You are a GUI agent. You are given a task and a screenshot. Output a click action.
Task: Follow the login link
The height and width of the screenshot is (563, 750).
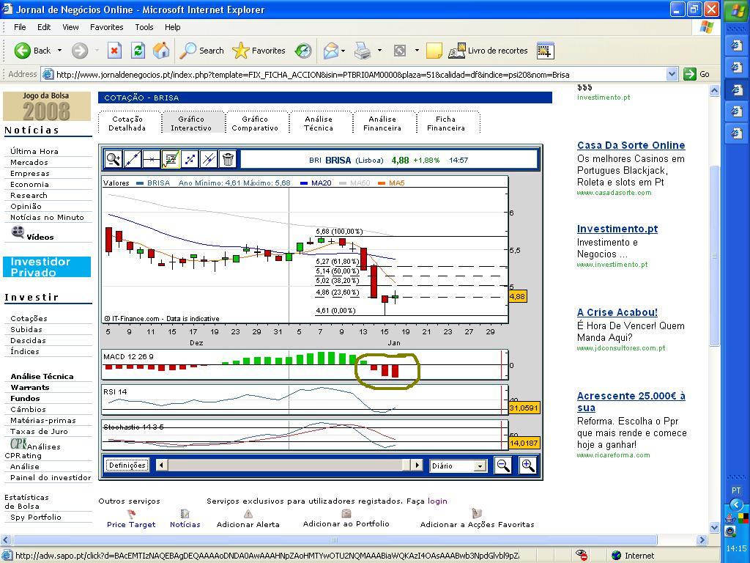[x=437, y=501]
